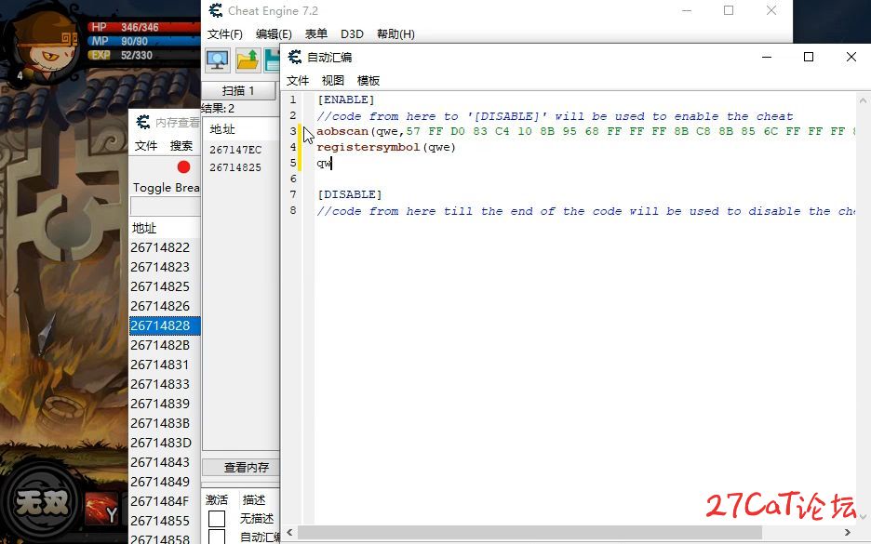871x544 pixels.
Task: Click the red Toggle Breakpoint dot
Action: 183,167
